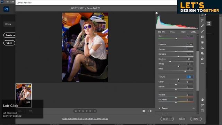Open workflow options link Adobe RGB
The height and width of the screenshot is (125, 222).
pyautogui.click(x=85, y=119)
